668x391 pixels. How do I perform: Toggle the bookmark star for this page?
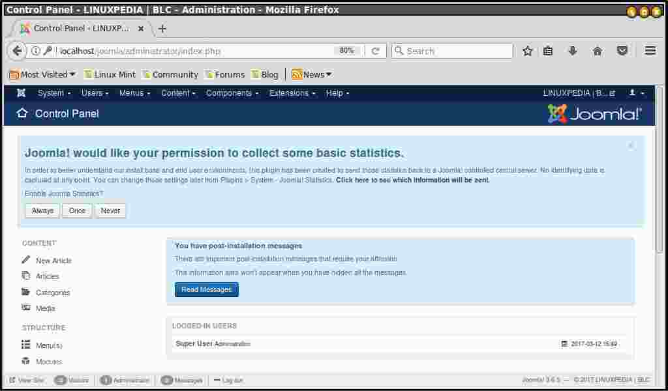[x=527, y=50]
